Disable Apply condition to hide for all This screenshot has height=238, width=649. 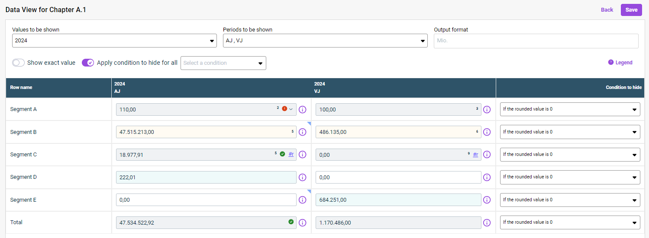click(88, 63)
